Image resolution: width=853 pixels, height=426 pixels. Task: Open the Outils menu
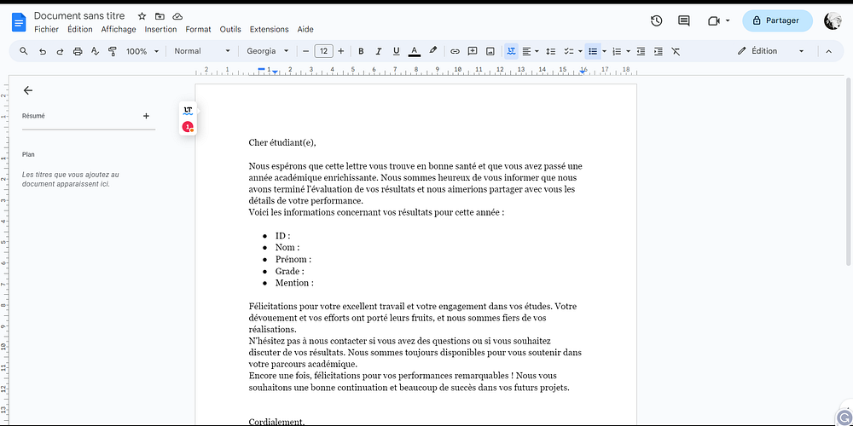tap(230, 29)
